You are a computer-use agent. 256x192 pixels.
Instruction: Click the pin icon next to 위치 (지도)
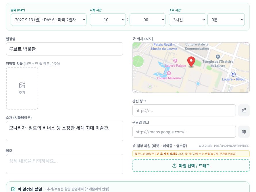134,39
